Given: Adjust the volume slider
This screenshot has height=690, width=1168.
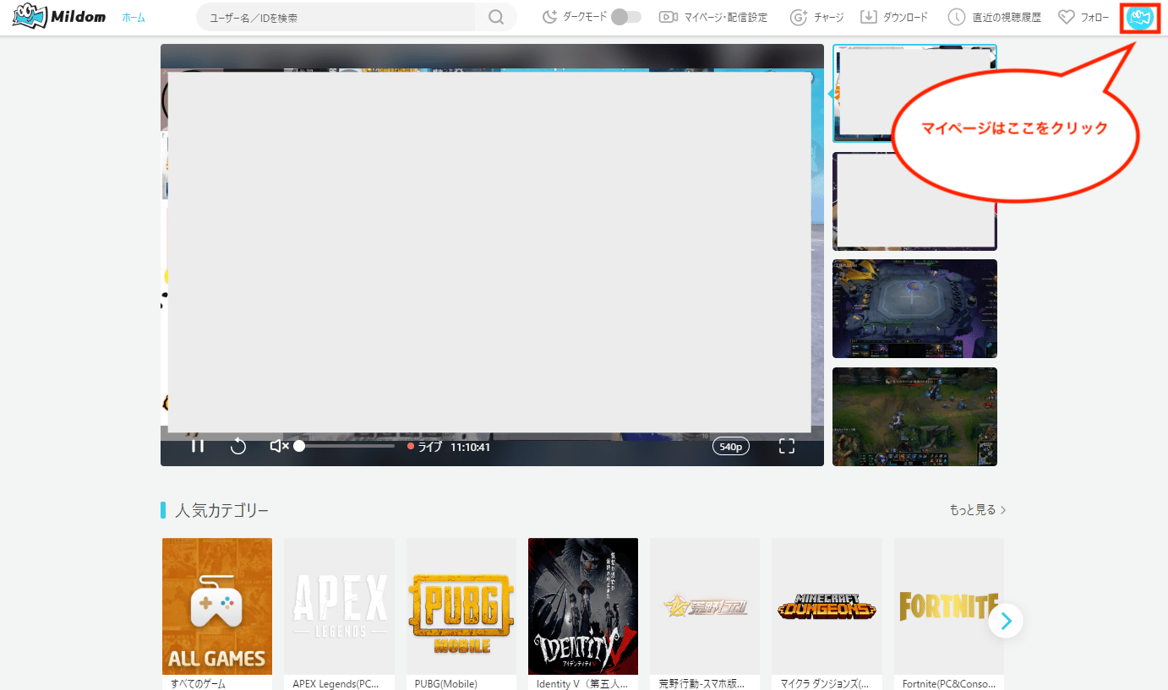Looking at the screenshot, I should coord(345,446).
